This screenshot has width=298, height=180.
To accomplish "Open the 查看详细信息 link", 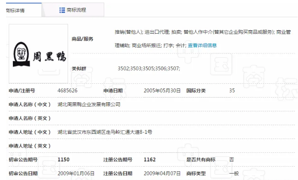I will [x=202, y=45].
